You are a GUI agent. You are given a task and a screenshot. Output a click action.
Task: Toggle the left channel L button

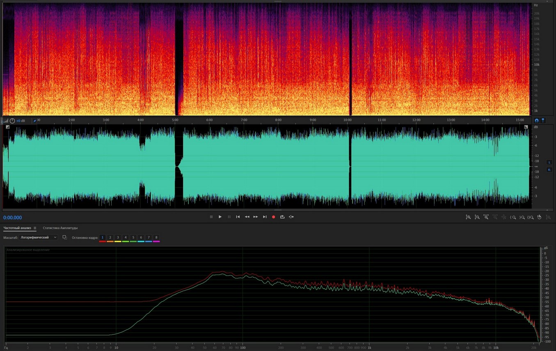click(549, 163)
